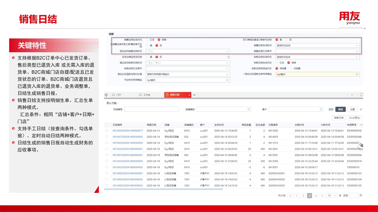The width and height of the screenshot is (378, 212).
Task: Open the list picker icon in 客户 field
Action: pyautogui.click(x=321, y=109)
